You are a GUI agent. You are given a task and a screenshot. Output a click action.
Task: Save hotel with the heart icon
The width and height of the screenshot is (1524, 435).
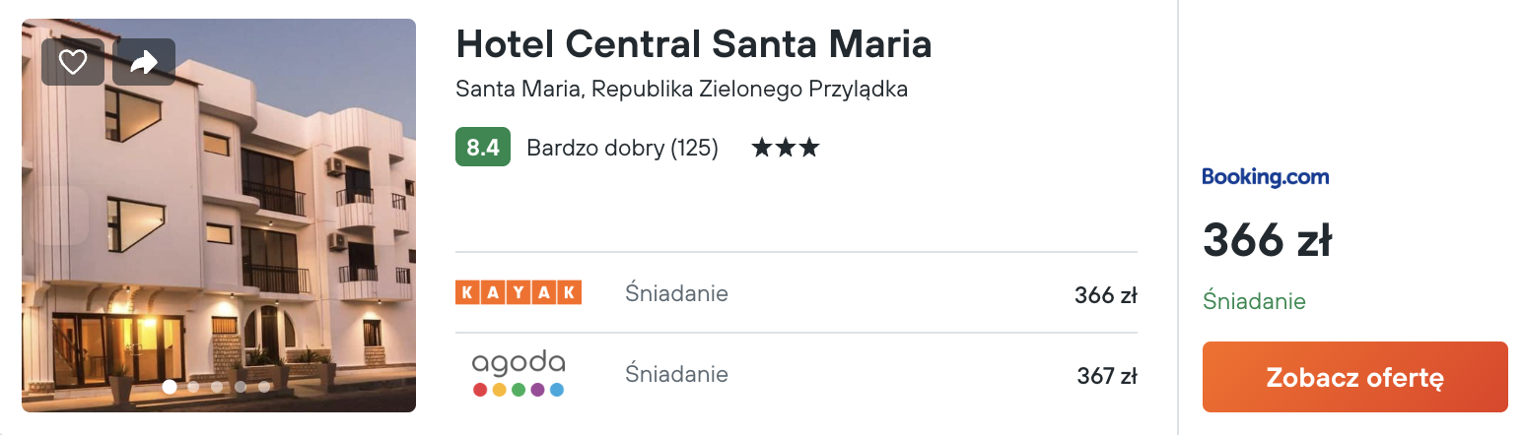point(73,62)
